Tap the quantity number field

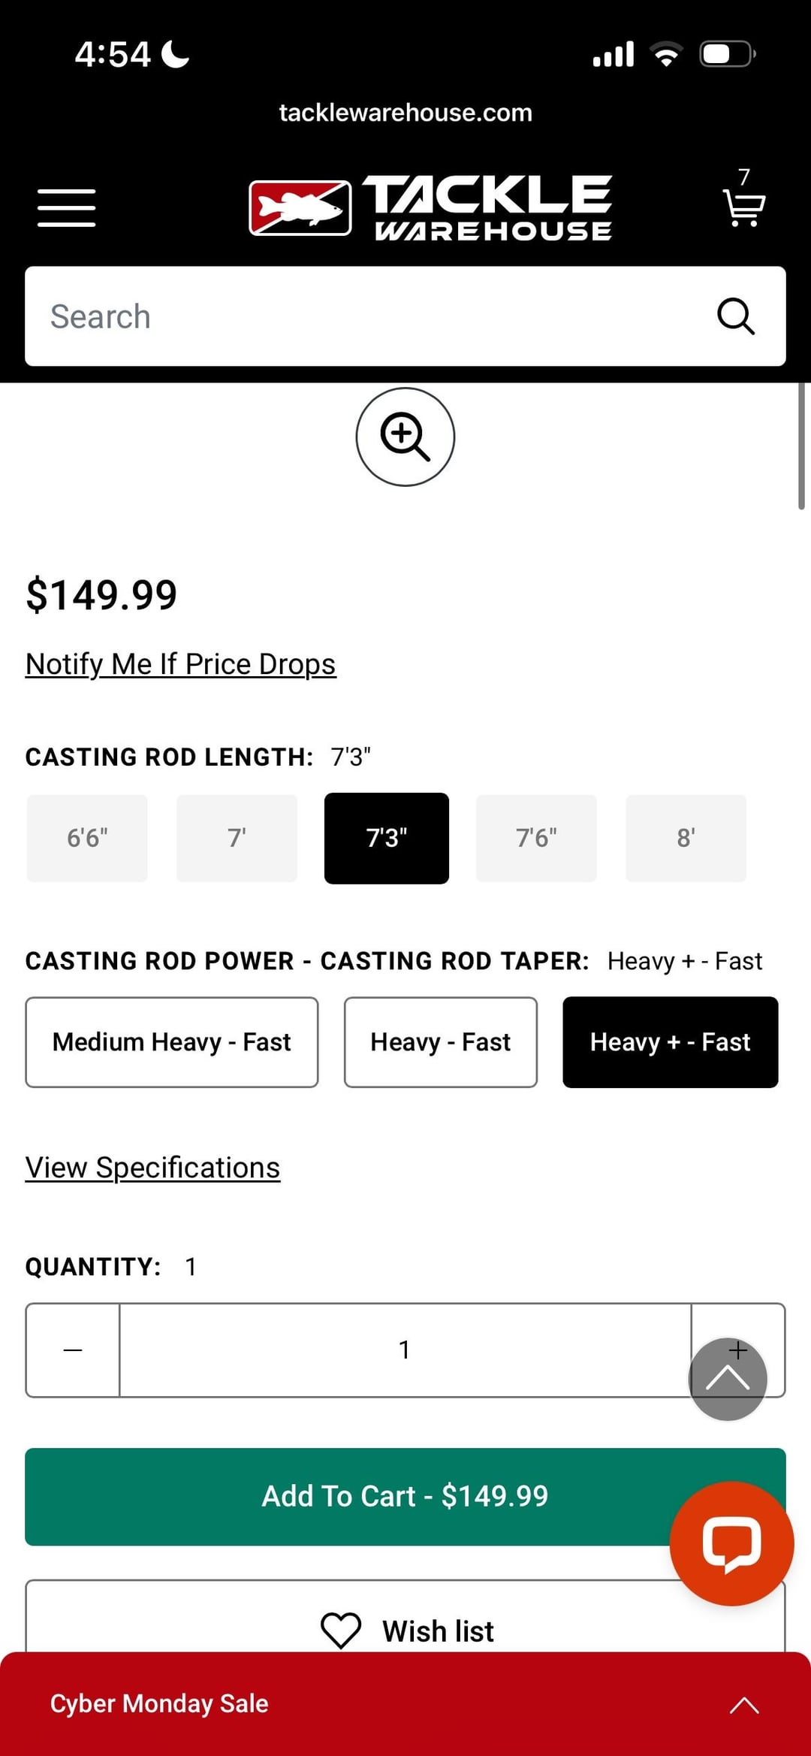tap(405, 1350)
